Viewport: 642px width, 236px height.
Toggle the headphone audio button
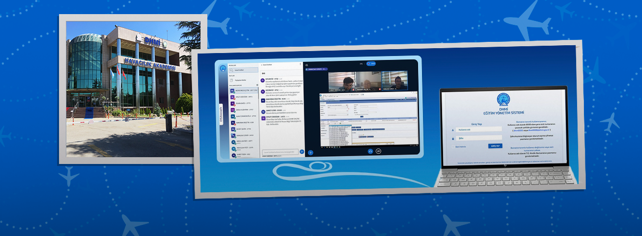tap(370, 151)
